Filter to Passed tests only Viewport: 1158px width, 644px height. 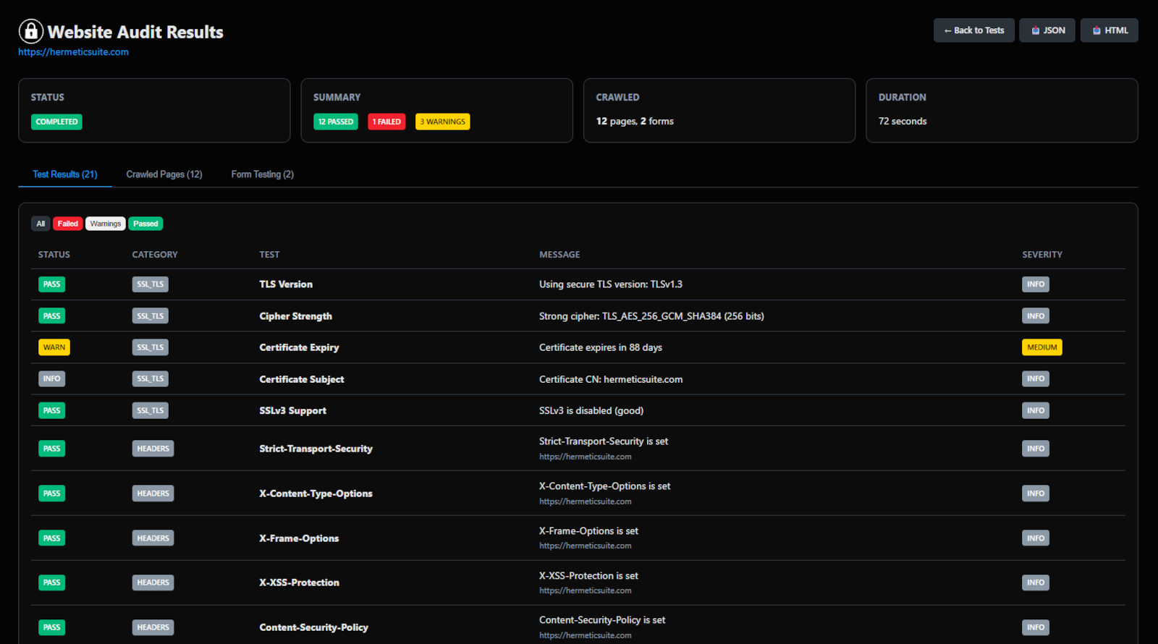click(145, 224)
